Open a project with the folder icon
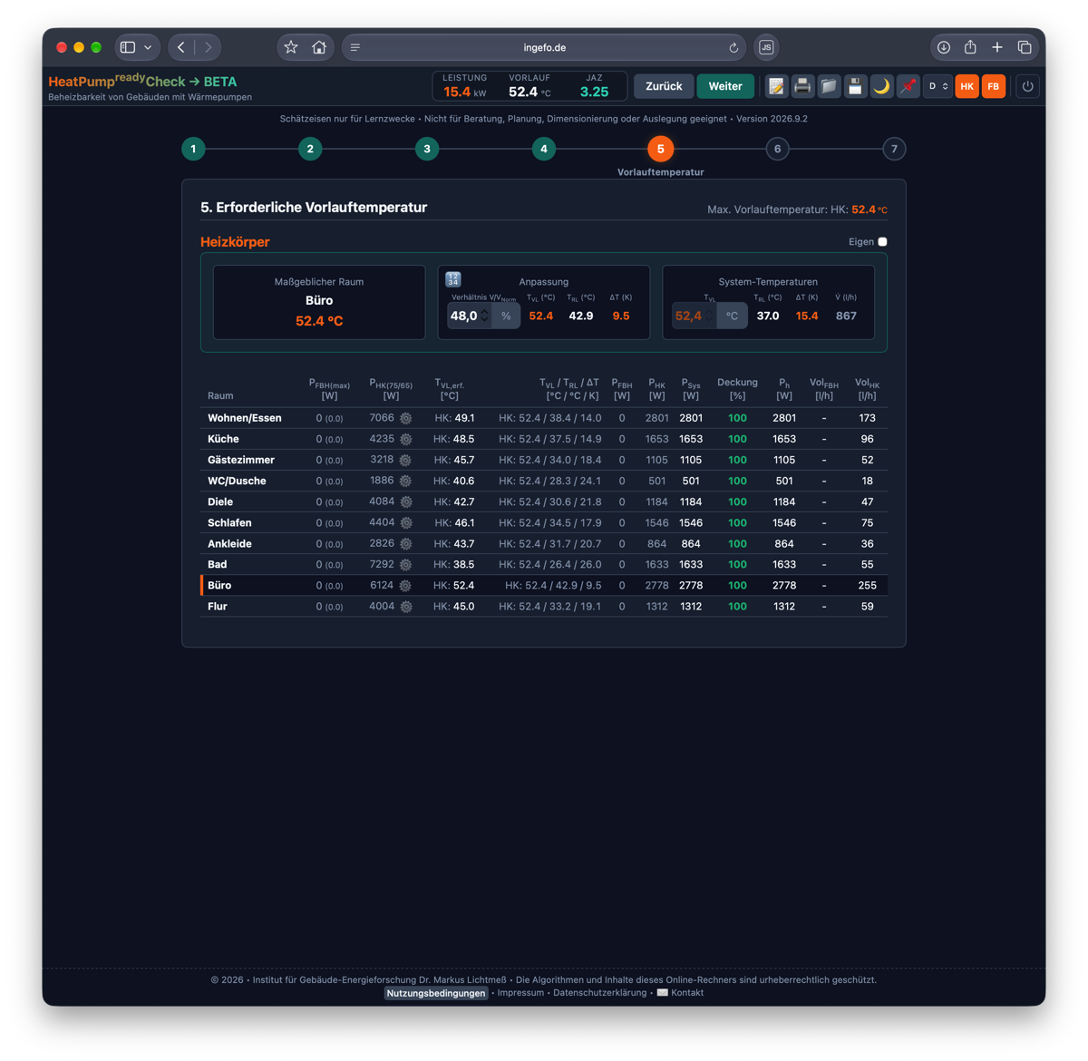The image size is (1088, 1061). pos(829,86)
